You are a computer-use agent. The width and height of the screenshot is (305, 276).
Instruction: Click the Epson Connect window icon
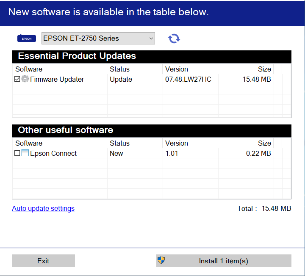(x=25, y=153)
